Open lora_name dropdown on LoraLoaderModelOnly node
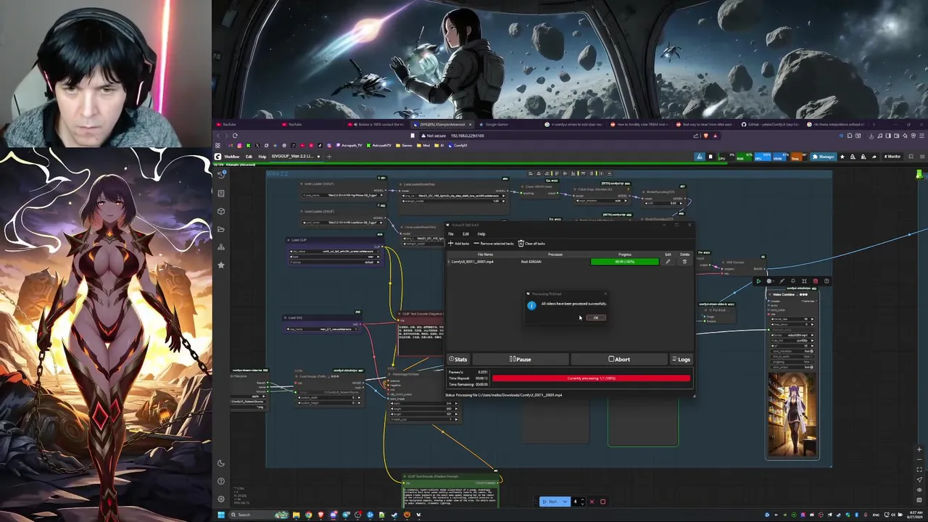928x522 pixels. [x=453, y=196]
